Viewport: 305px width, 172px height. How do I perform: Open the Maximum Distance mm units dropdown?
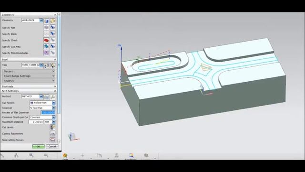coord(54,122)
